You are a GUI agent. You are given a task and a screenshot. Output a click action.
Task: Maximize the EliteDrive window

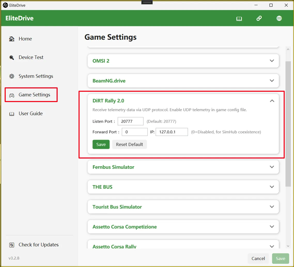271,5
